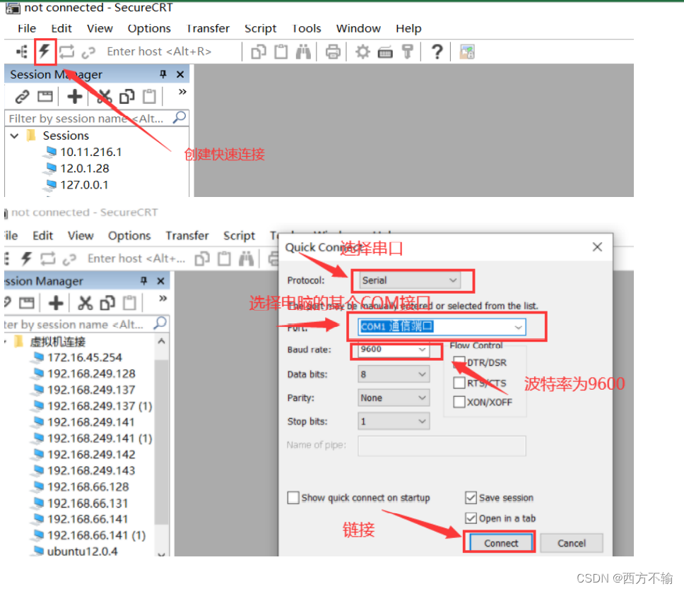
Task: Uncheck the Save session checkbox
Action: tap(471, 497)
